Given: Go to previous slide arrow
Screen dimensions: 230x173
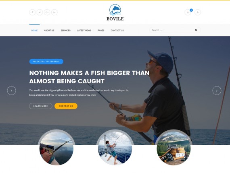Looking at the screenshot, I should 11,91.
